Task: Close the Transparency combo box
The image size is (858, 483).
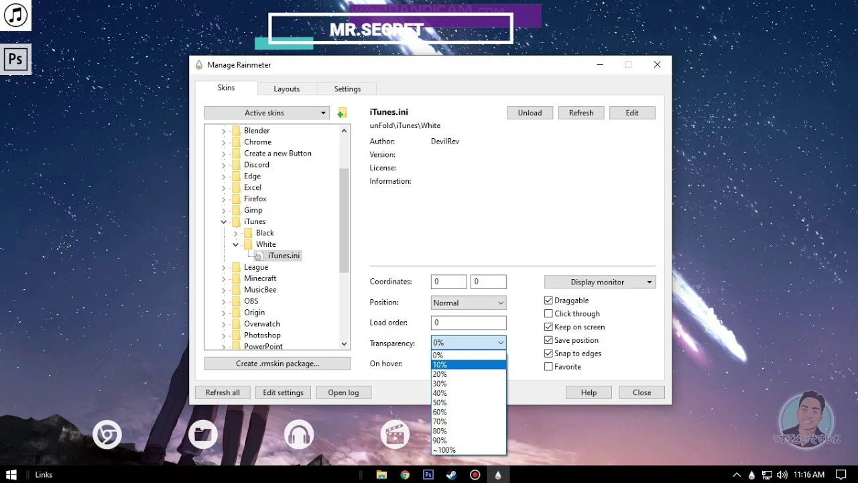Action: click(469, 342)
